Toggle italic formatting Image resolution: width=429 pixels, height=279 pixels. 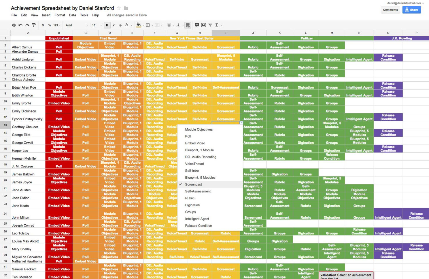click(x=114, y=25)
